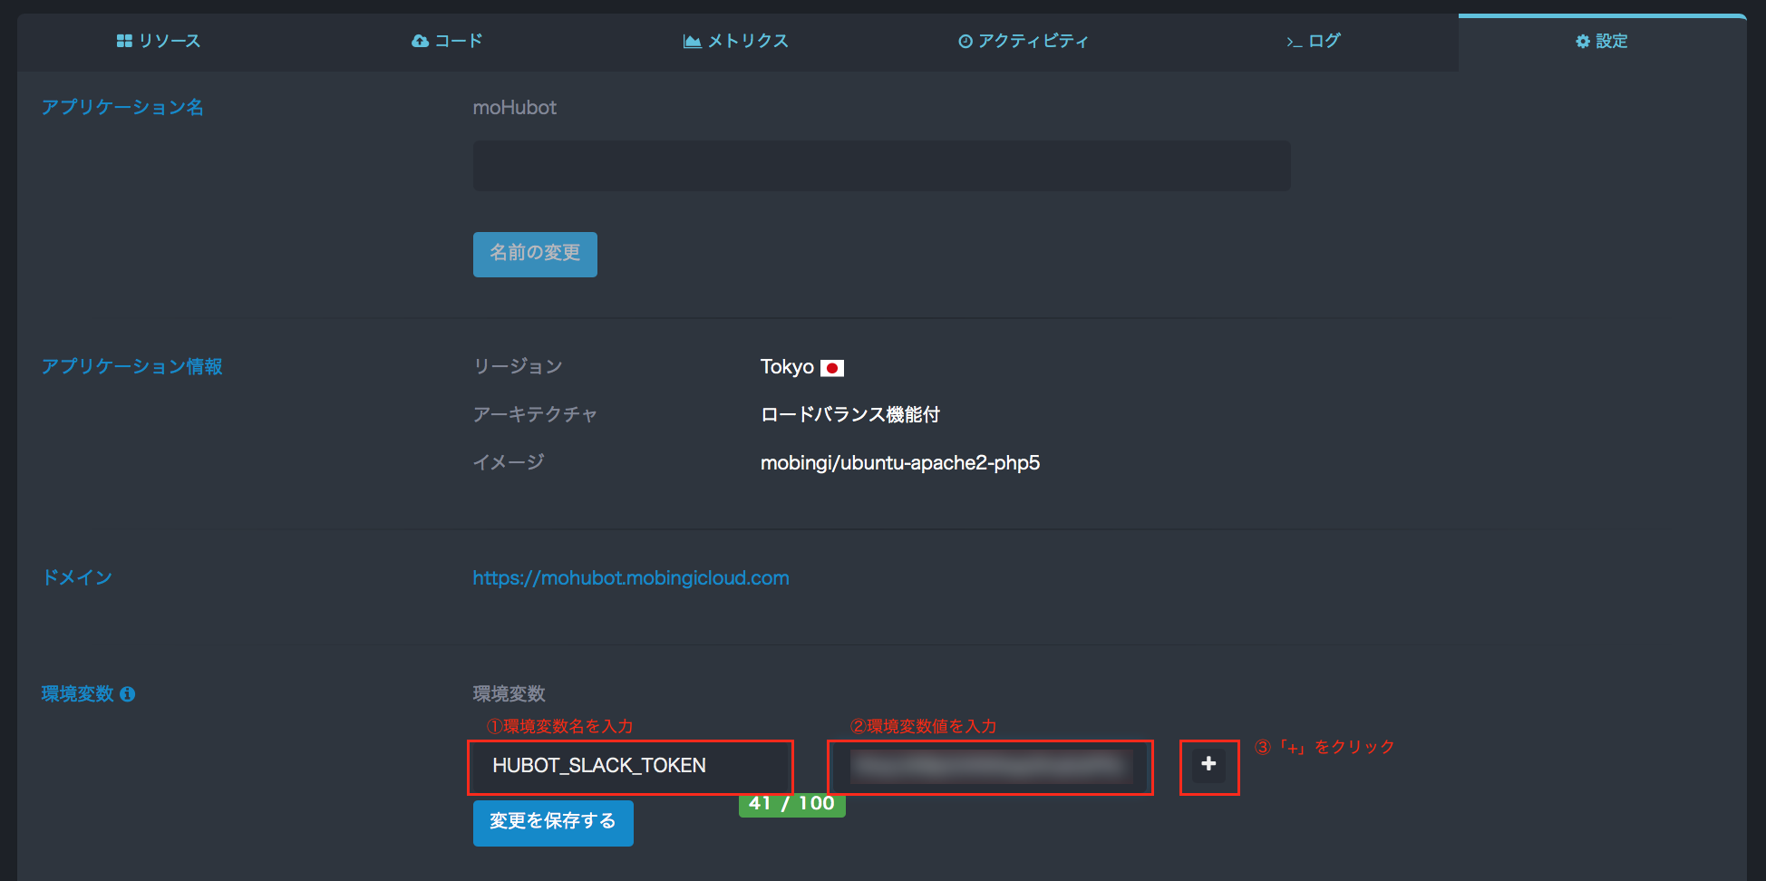1766x881 pixels.
Task: Switch to the リソース tab
Action: (159, 40)
